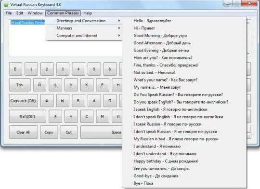The height and width of the screenshot is (189, 260).
Task: Select I don't speak English phrase
Action: coord(184,117)
